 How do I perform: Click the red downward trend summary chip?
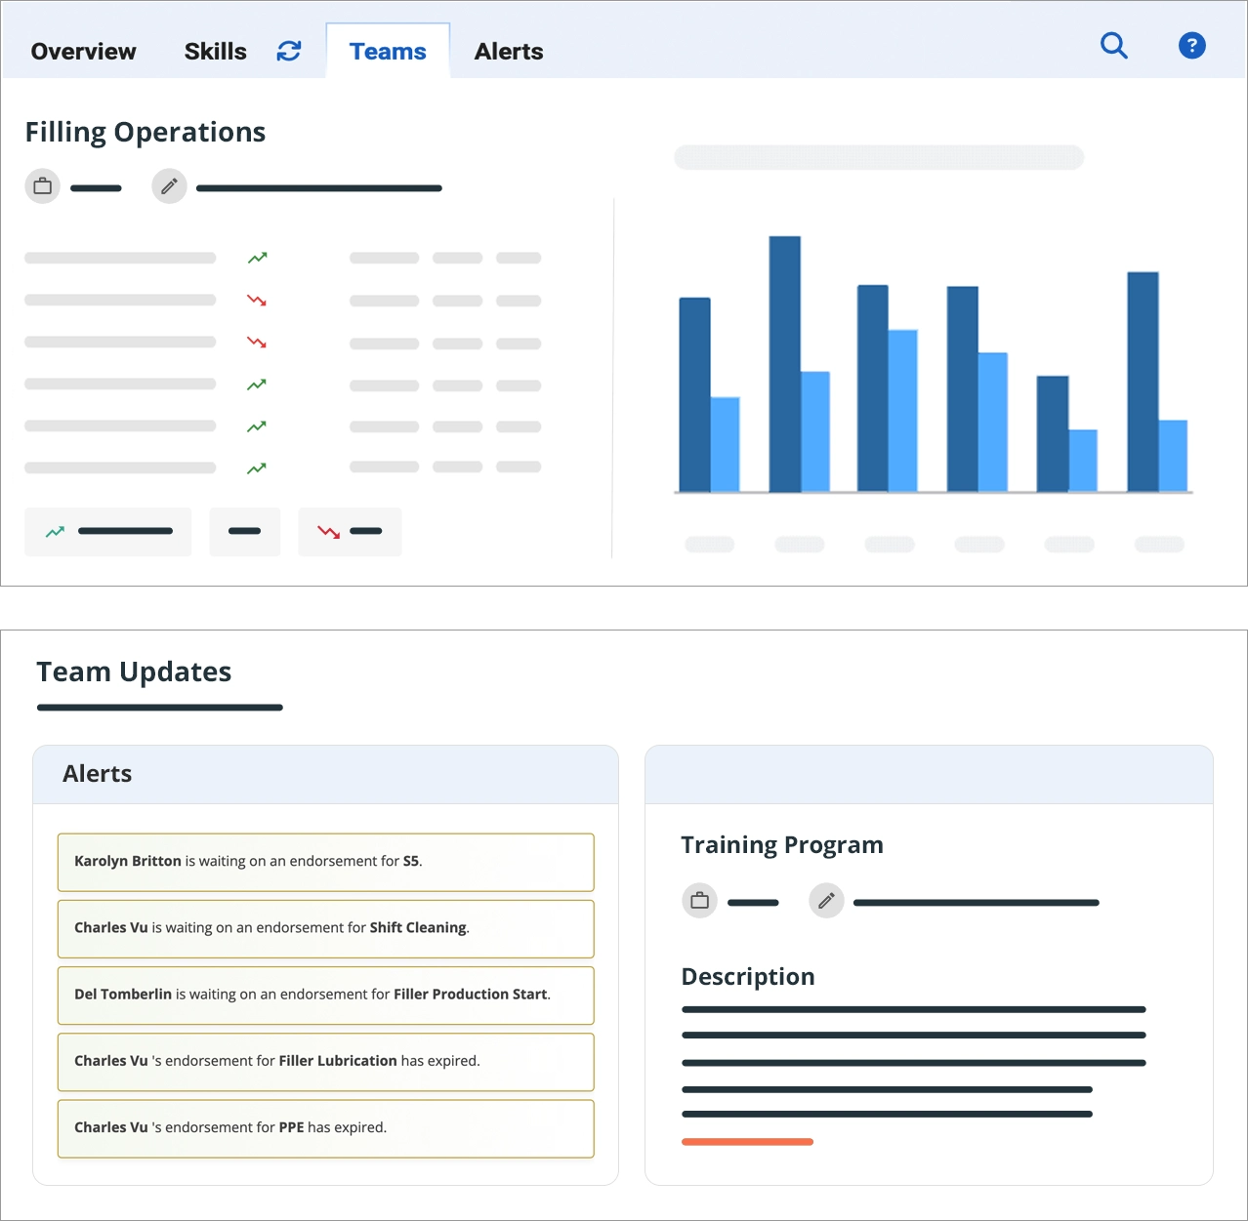(350, 532)
